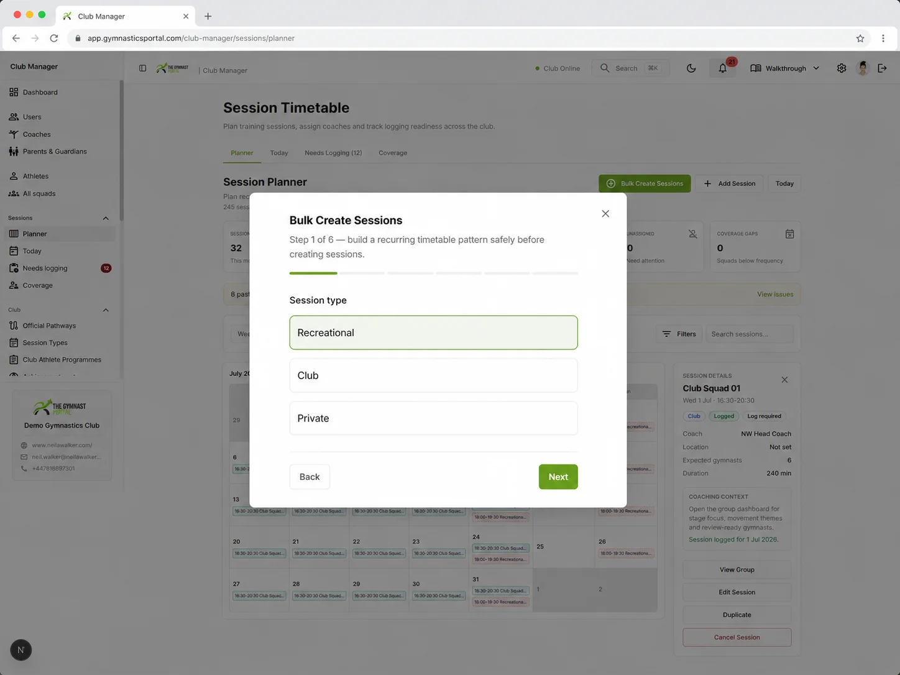
Task: Open user profile avatar
Action: point(863,68)
